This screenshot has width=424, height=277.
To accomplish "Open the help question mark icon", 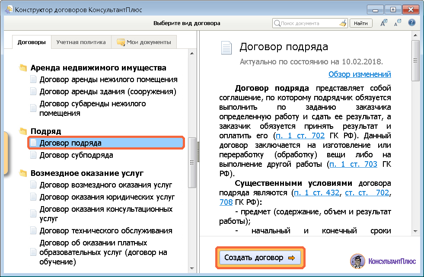I will click(x=411, y=23).
